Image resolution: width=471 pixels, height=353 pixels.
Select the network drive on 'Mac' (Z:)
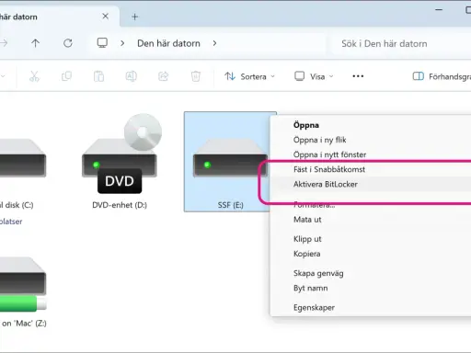(23, 292)
